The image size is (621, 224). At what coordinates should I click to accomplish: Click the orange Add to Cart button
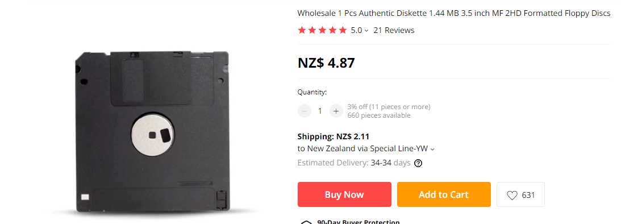444,194
